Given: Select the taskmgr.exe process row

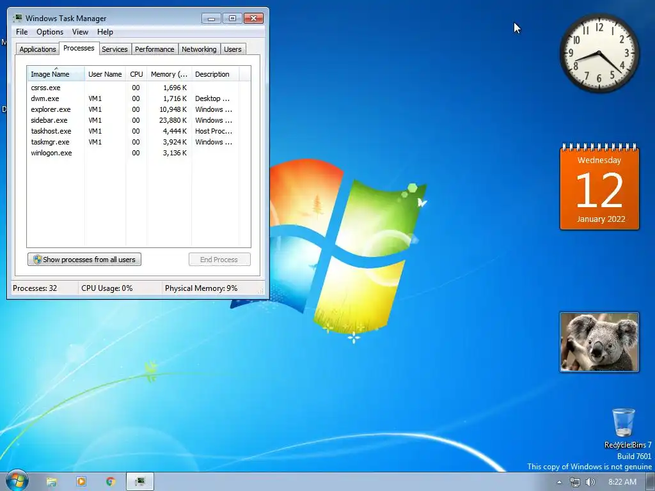Looking at the screenshot, I should coord(133,142).
